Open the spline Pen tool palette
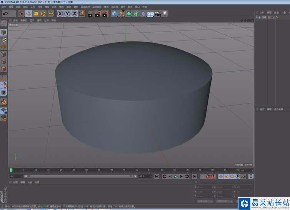The height and width of the screenshot is (210, 290). 122,14
